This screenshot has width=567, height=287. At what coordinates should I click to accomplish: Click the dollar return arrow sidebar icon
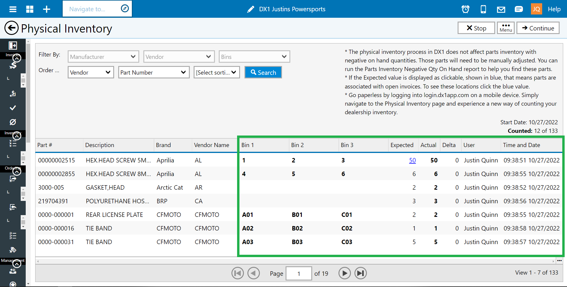click(x=13, y=93)
